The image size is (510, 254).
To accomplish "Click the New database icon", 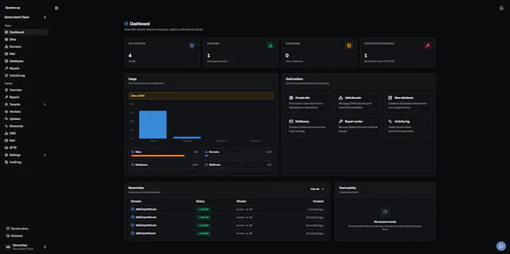I will 390,98.
